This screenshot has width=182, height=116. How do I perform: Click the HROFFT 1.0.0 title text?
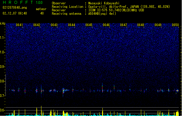point(23,2)
